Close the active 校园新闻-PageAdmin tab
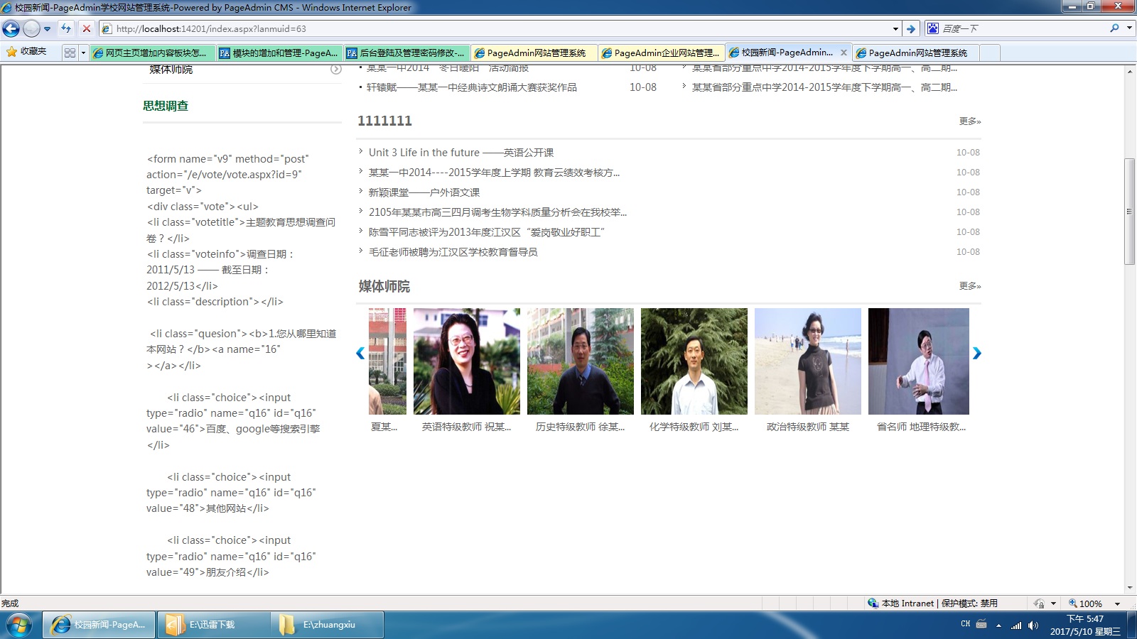The height and width of the screenshot is (639, 1137). coord(844,53)
